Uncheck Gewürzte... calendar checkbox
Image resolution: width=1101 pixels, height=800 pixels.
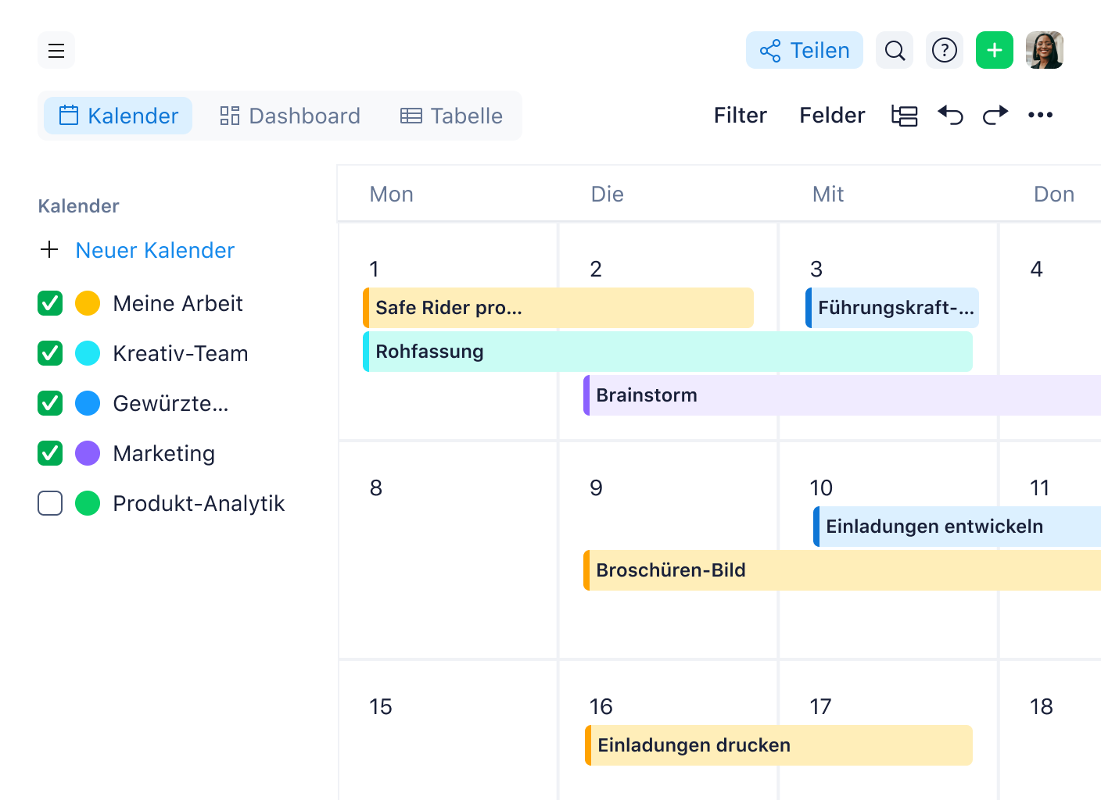pyautogui.click(x=50, y=403)
